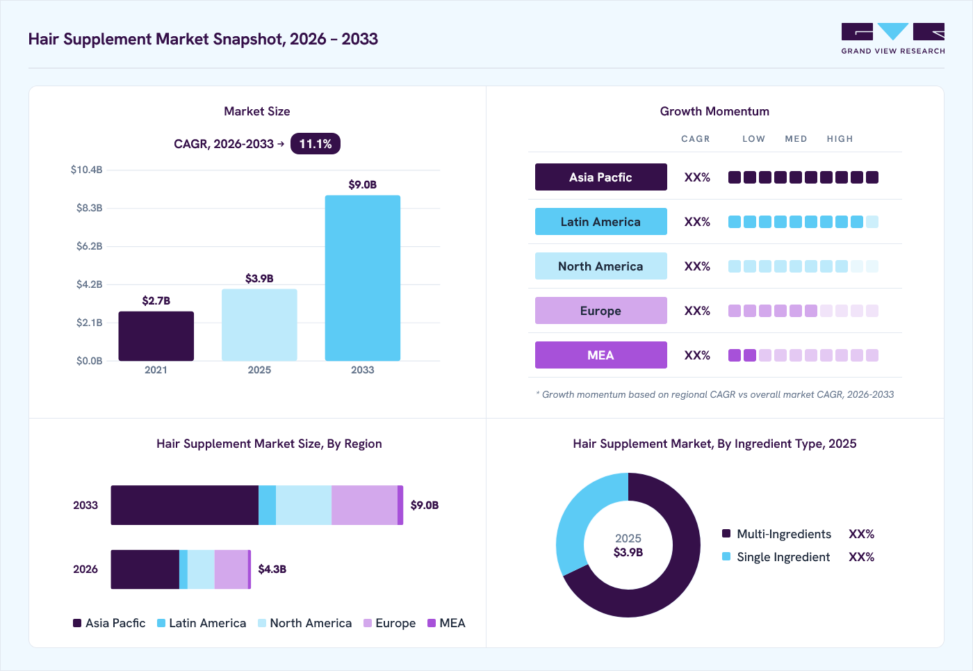Click Latin America growth momentum squares
The width and height of the screenshot is (973, 671).
coord(803,222)
